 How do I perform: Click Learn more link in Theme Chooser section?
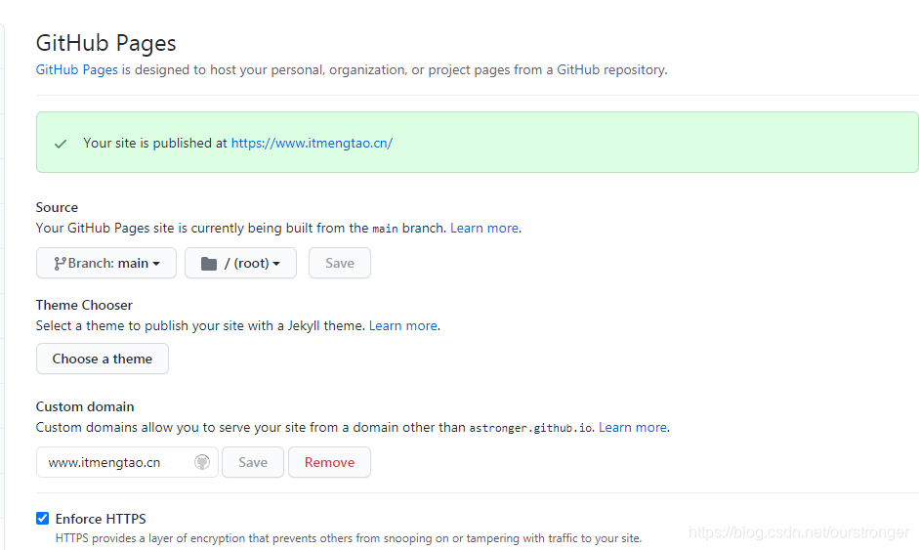point(402,326)
